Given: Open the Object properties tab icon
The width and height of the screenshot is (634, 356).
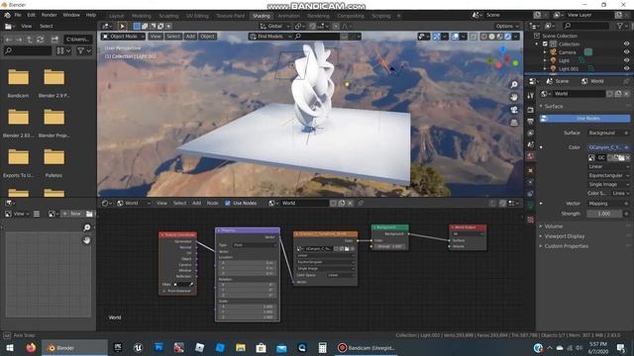Looking at the screenshot, I should point(531,170).
